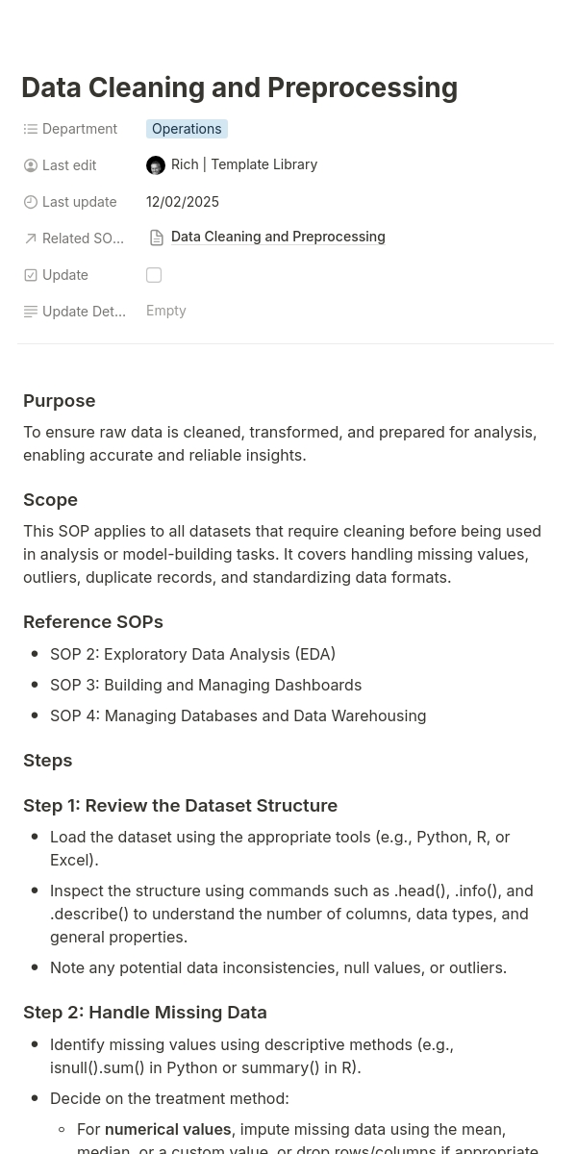Open the Operations department tag
The width and height of the screenshot is (577, 1154).
[187, 129]
